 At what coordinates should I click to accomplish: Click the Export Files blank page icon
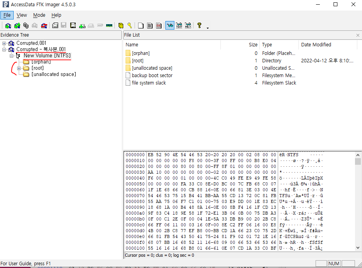point(140,25)
